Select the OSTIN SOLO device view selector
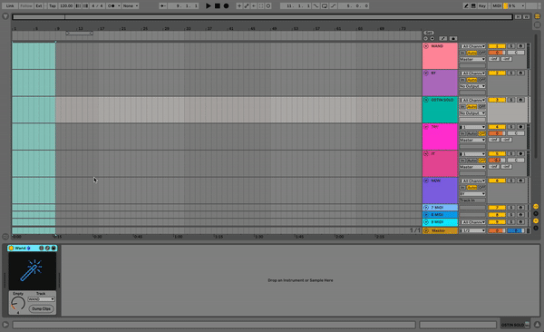Screen dimensions: 544x332 (516, 325)
